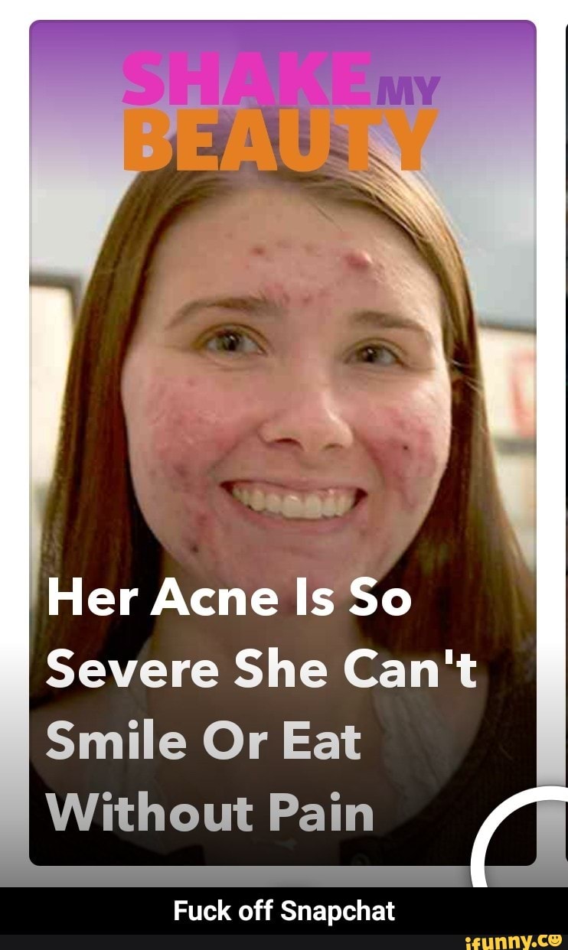
Task: Click the headline line "Without Pain"
Action: (211, 812)
